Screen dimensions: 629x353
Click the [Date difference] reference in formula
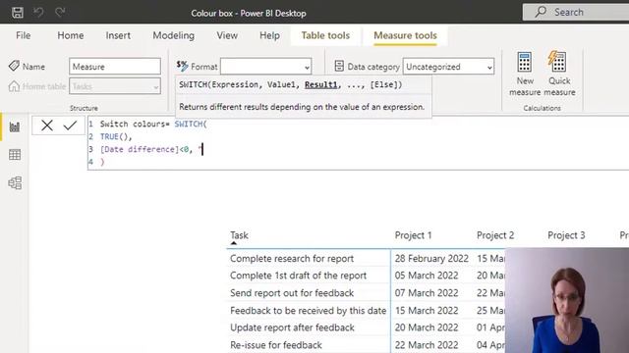pos(139,149)
